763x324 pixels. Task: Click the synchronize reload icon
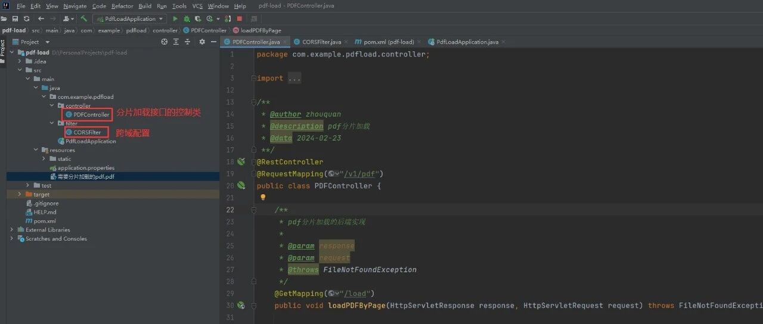[26, 19]
